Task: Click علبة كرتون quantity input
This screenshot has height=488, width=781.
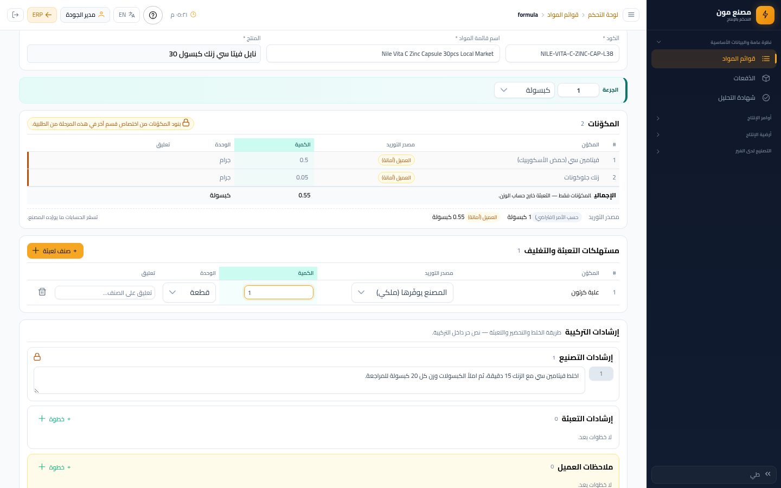Action: pyautogui.click(x=279, y=292)
